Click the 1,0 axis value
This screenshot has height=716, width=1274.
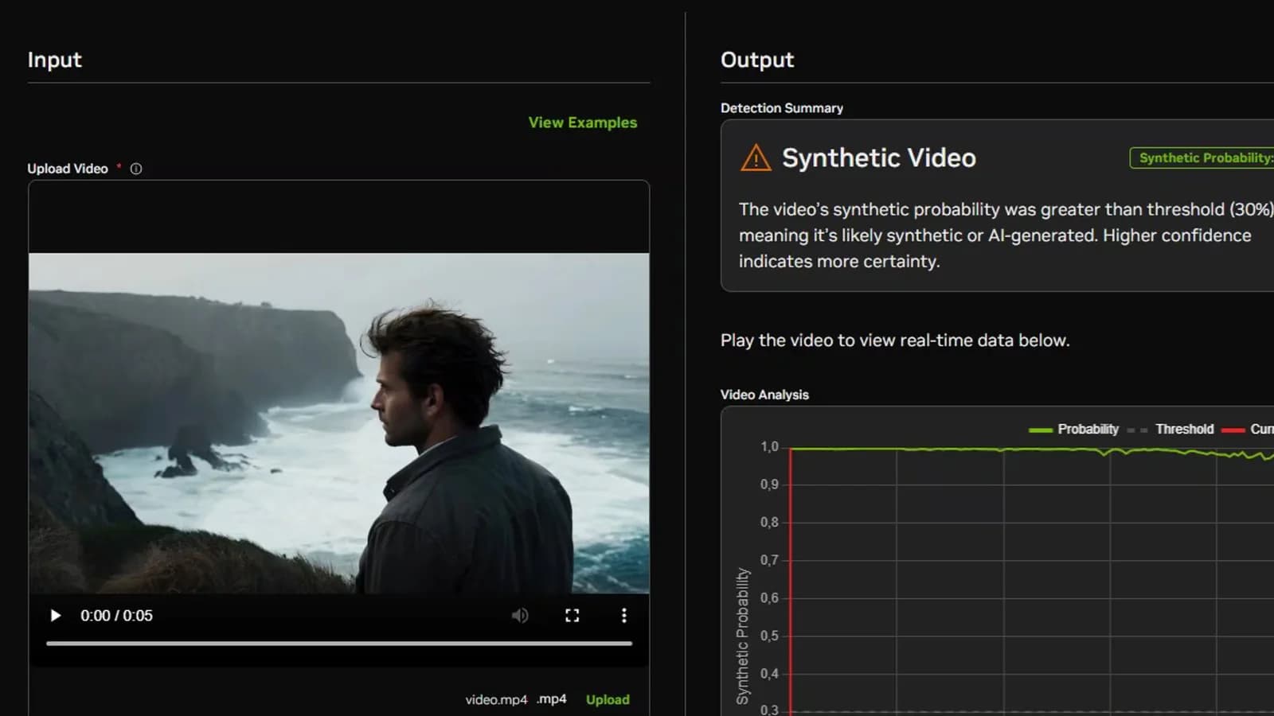[769, 447]
